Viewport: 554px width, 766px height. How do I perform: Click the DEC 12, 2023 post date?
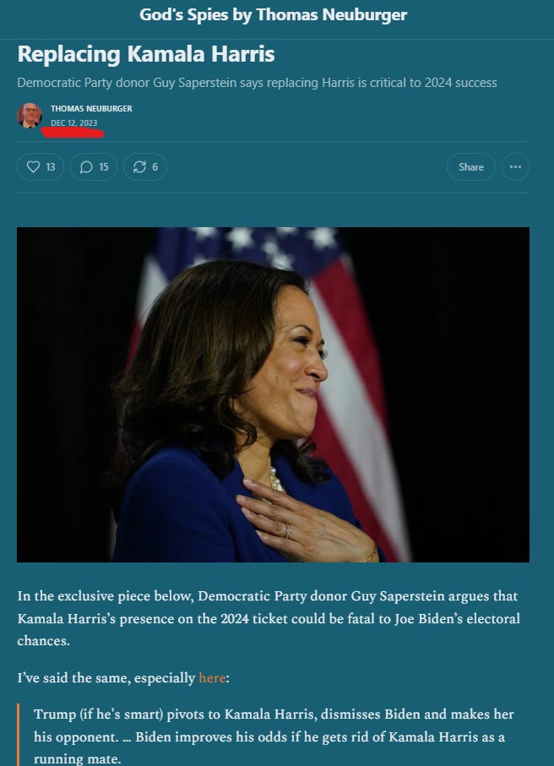[x=73, y=122]
